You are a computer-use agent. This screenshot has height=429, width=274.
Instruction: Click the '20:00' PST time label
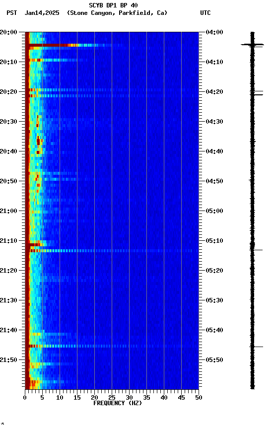click(x=8, y=32)
